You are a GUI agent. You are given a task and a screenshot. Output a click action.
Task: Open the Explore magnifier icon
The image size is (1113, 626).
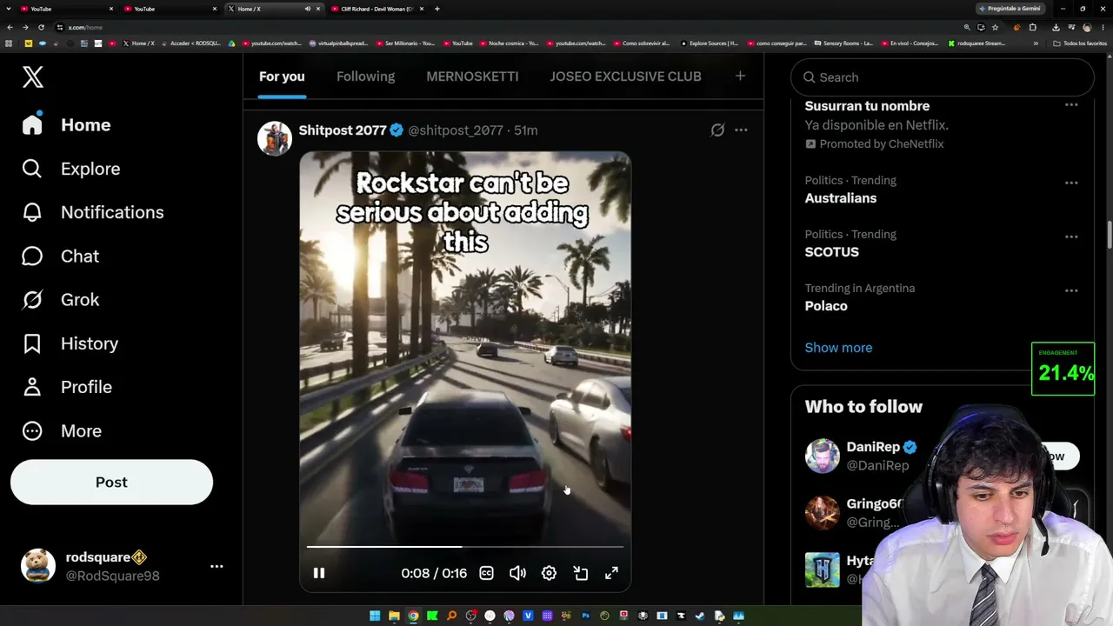click(x=32, y=169)
